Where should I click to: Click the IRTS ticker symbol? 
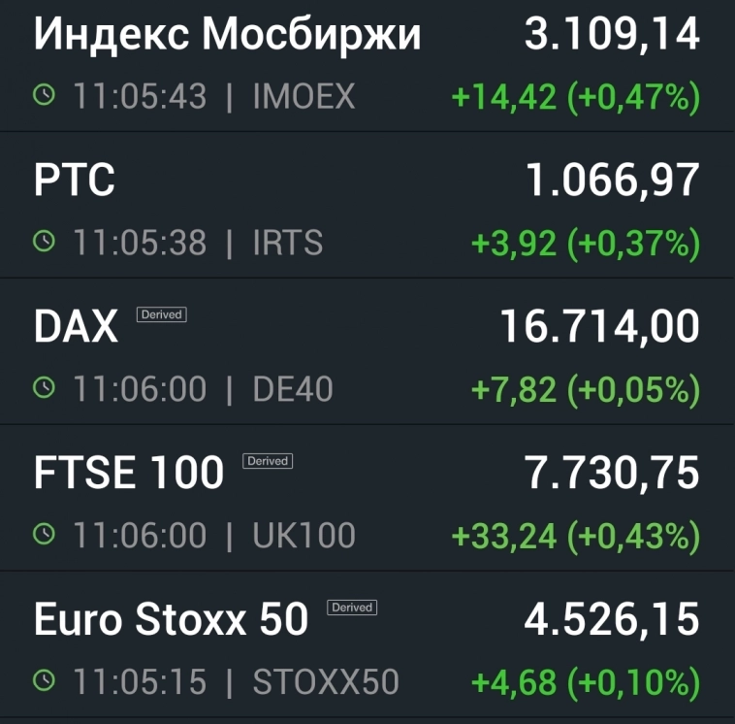[x=288, y=243]
